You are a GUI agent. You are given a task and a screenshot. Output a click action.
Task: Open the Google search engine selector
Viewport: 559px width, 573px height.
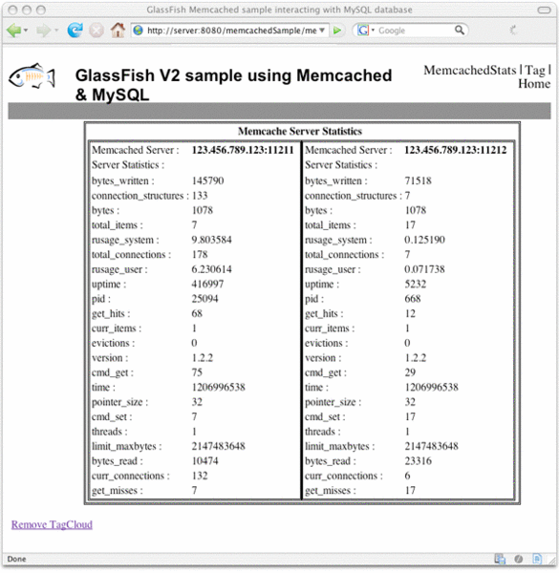366,31
